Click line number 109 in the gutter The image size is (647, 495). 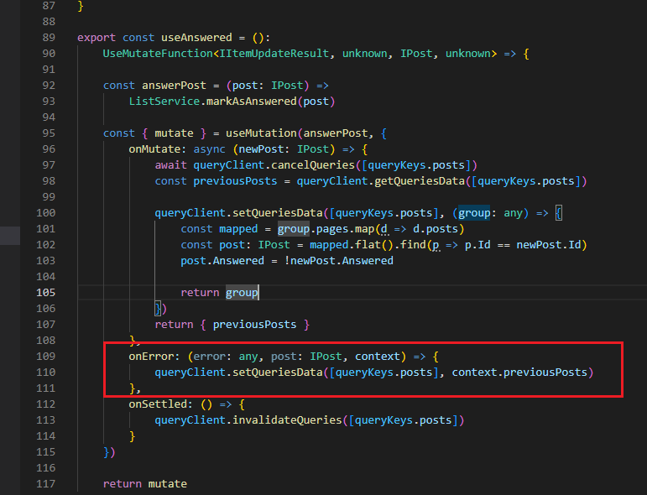click(x=44, y=357)
